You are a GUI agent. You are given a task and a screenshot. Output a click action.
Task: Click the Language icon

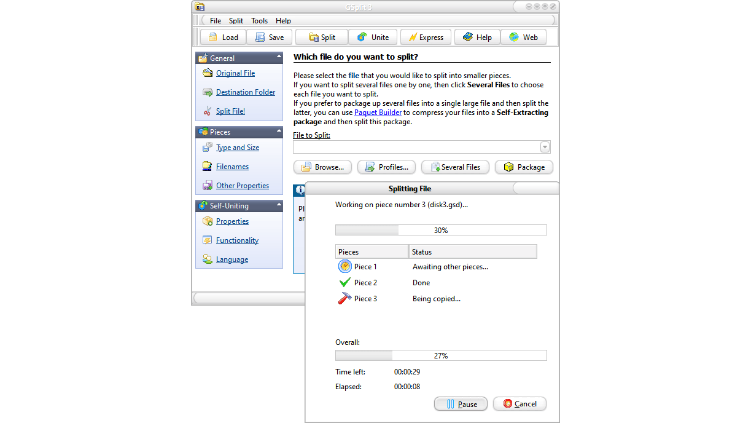(208, 259)
